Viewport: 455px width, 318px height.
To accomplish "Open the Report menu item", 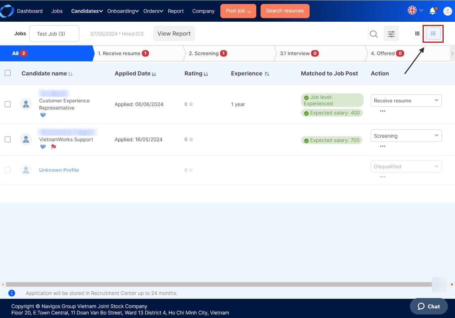I will (x=176, y=11).
